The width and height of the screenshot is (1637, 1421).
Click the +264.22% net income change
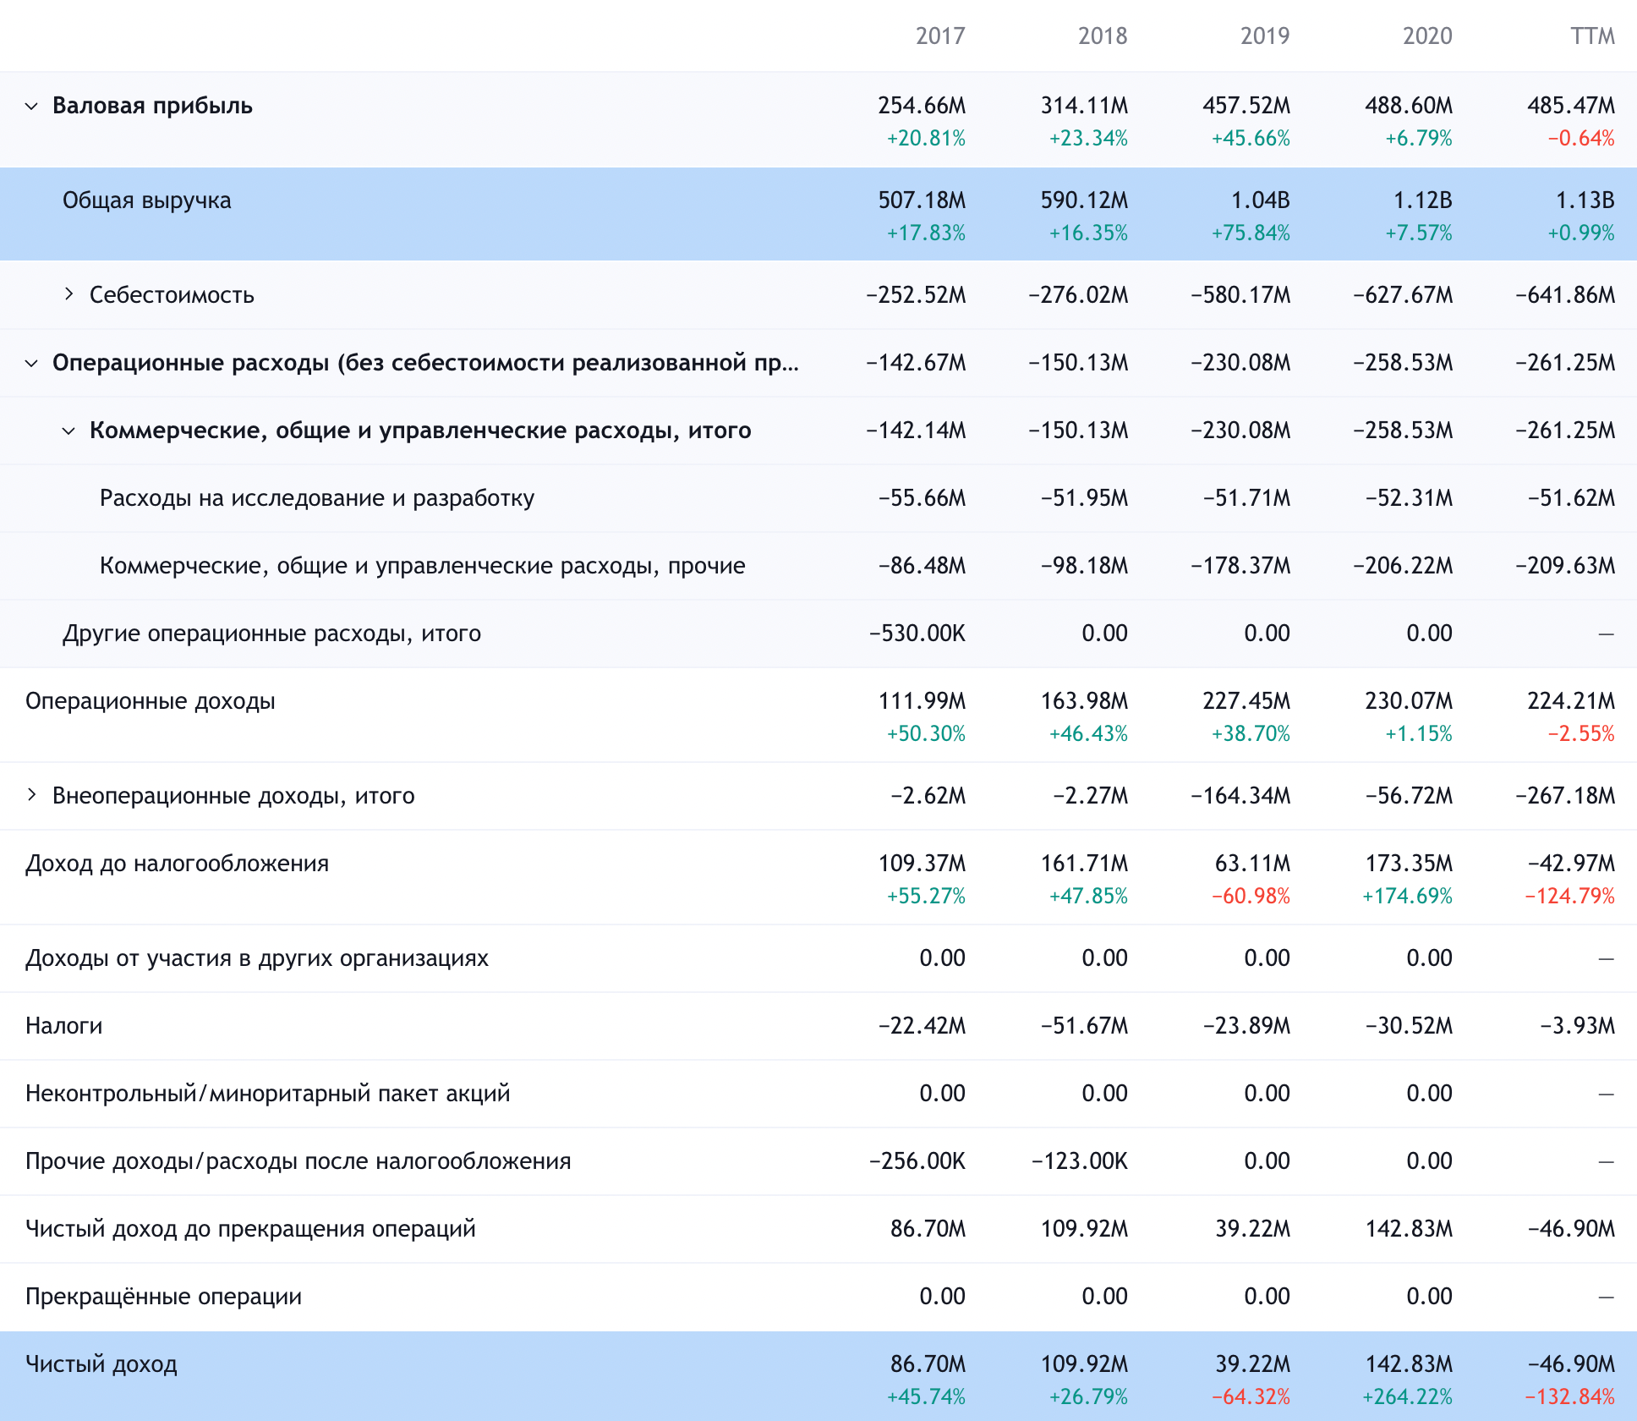[x=1407, y=1396]
